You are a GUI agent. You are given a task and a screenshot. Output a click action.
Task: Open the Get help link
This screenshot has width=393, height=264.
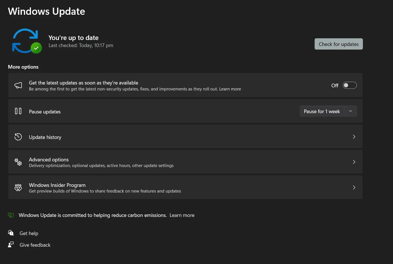29,233
